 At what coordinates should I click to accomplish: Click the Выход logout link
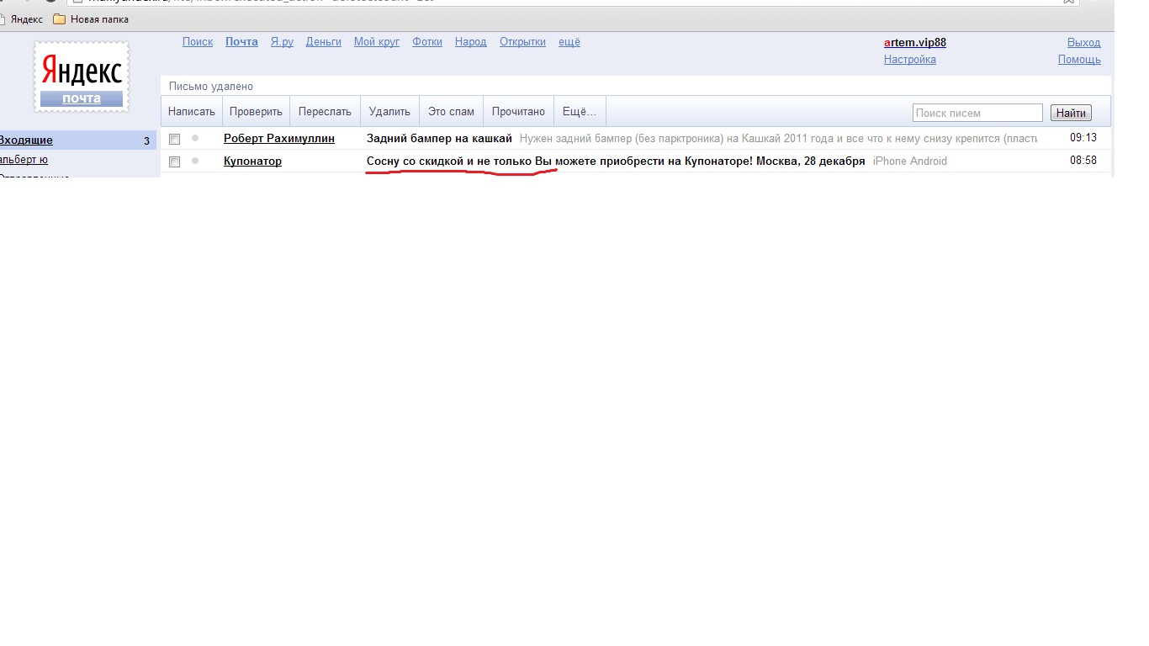[1083, 43]
